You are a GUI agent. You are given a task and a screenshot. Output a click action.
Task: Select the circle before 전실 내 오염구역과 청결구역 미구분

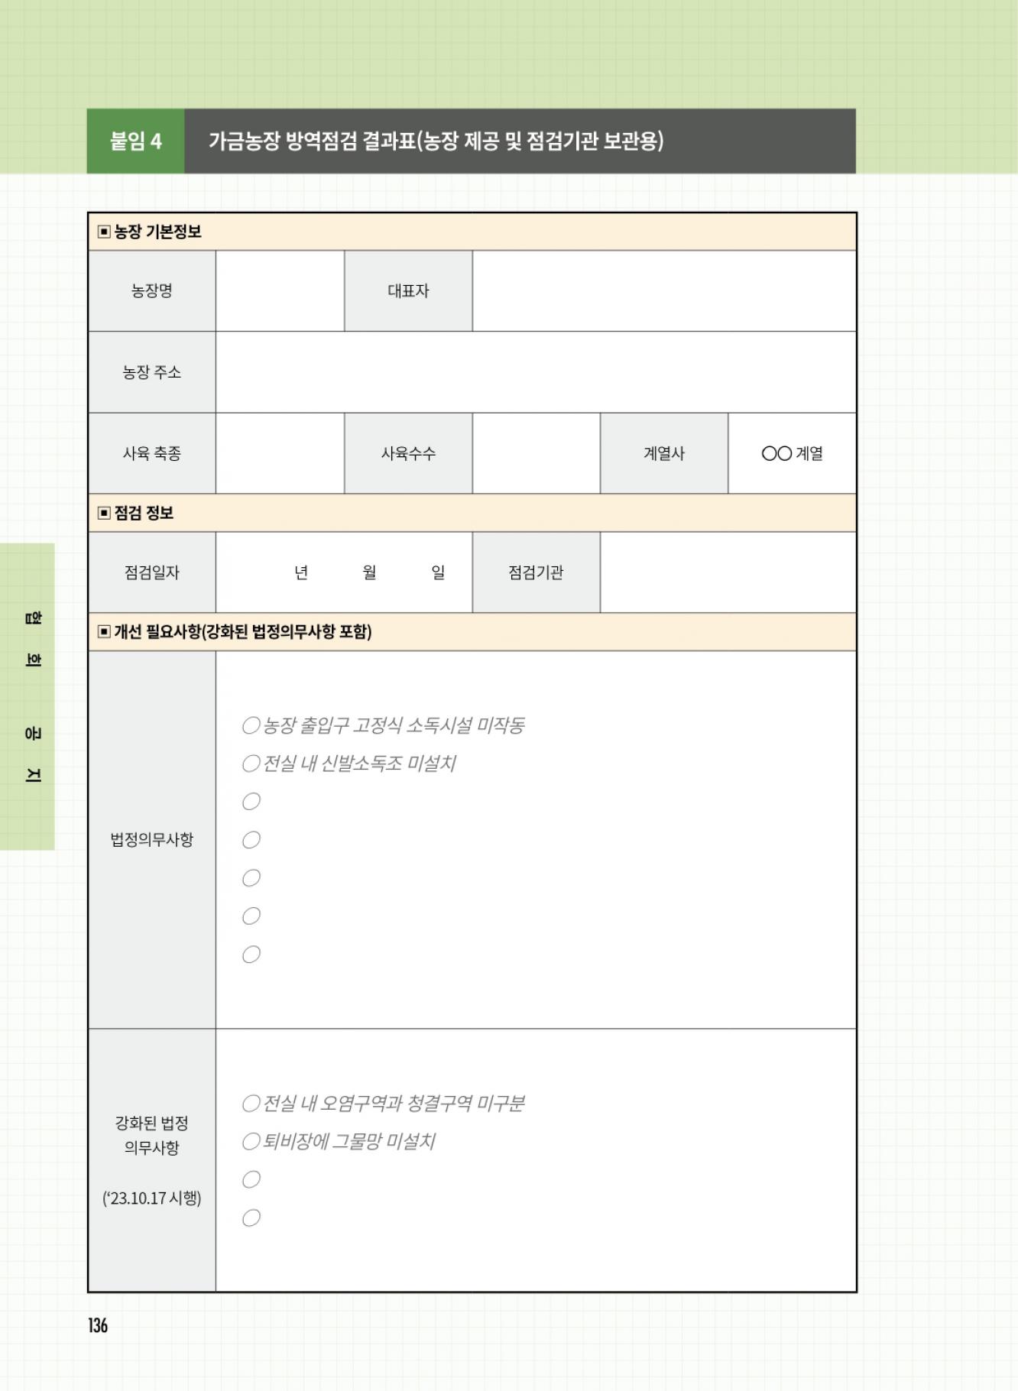tap(251, 1104)
